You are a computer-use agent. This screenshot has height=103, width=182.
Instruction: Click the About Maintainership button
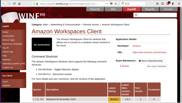click(x=151, y=61)
